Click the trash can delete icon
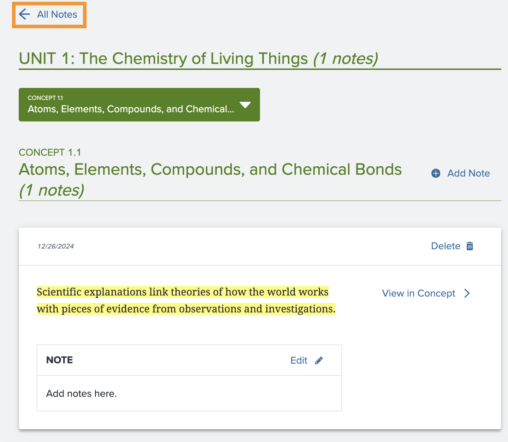The width and height of the screenshot is (508, 442). [x=470, y=246]
